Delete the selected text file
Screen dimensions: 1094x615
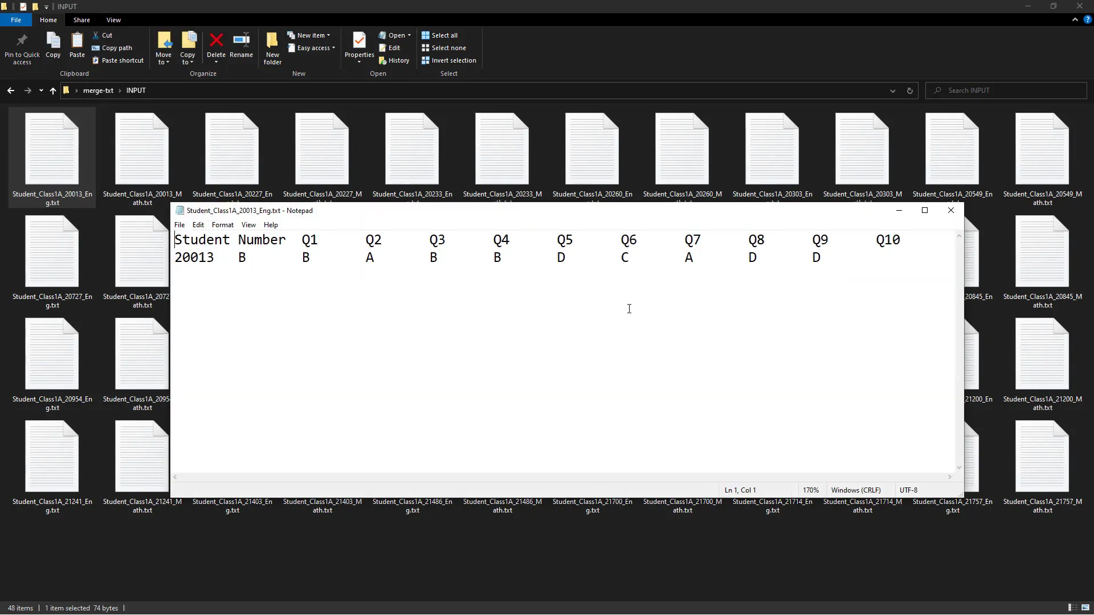click(217, 44)
